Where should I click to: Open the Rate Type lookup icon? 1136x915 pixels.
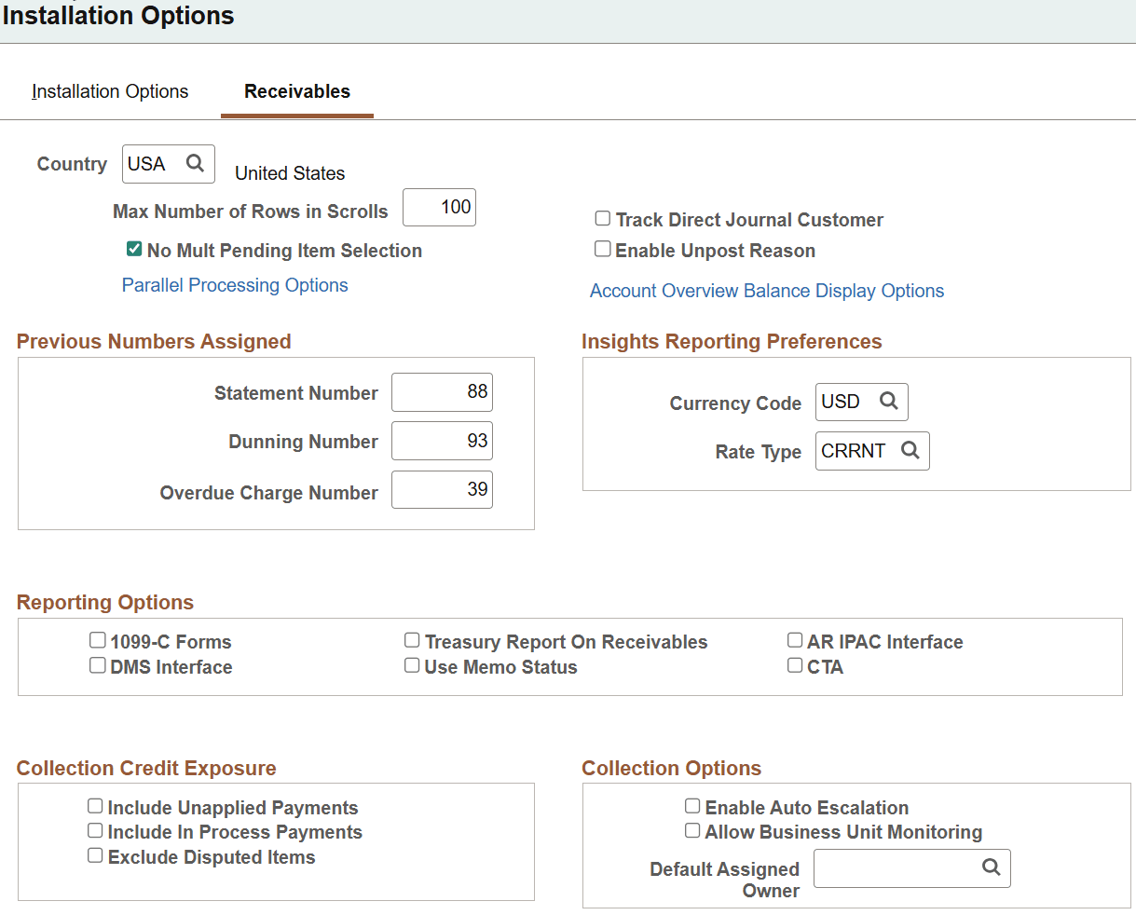(x=910, y=450)
